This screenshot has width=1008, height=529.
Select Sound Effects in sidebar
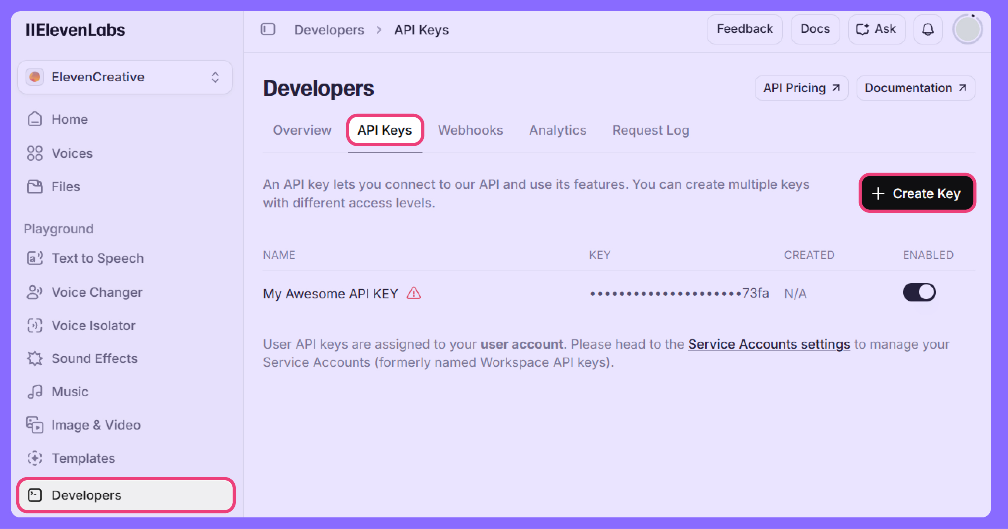pos(94,358)
